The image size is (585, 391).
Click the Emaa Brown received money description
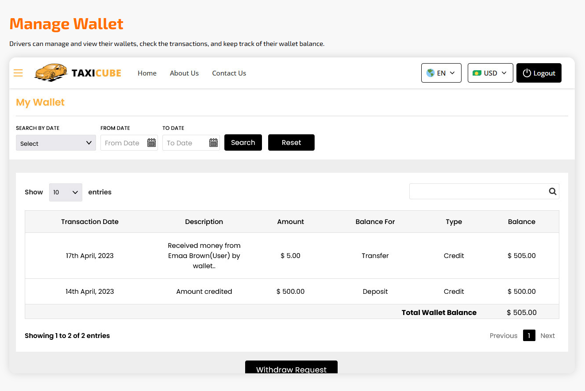tap(204, 256)
